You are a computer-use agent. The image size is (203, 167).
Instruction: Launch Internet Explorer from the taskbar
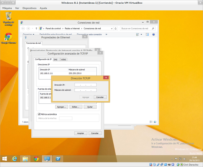(14, 159)
